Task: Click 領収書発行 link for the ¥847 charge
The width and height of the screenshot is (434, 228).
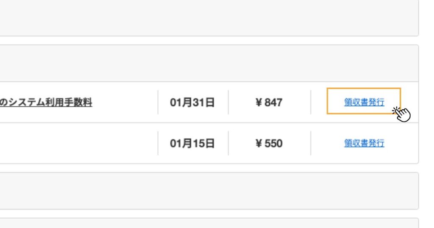Action: point(364,103)
